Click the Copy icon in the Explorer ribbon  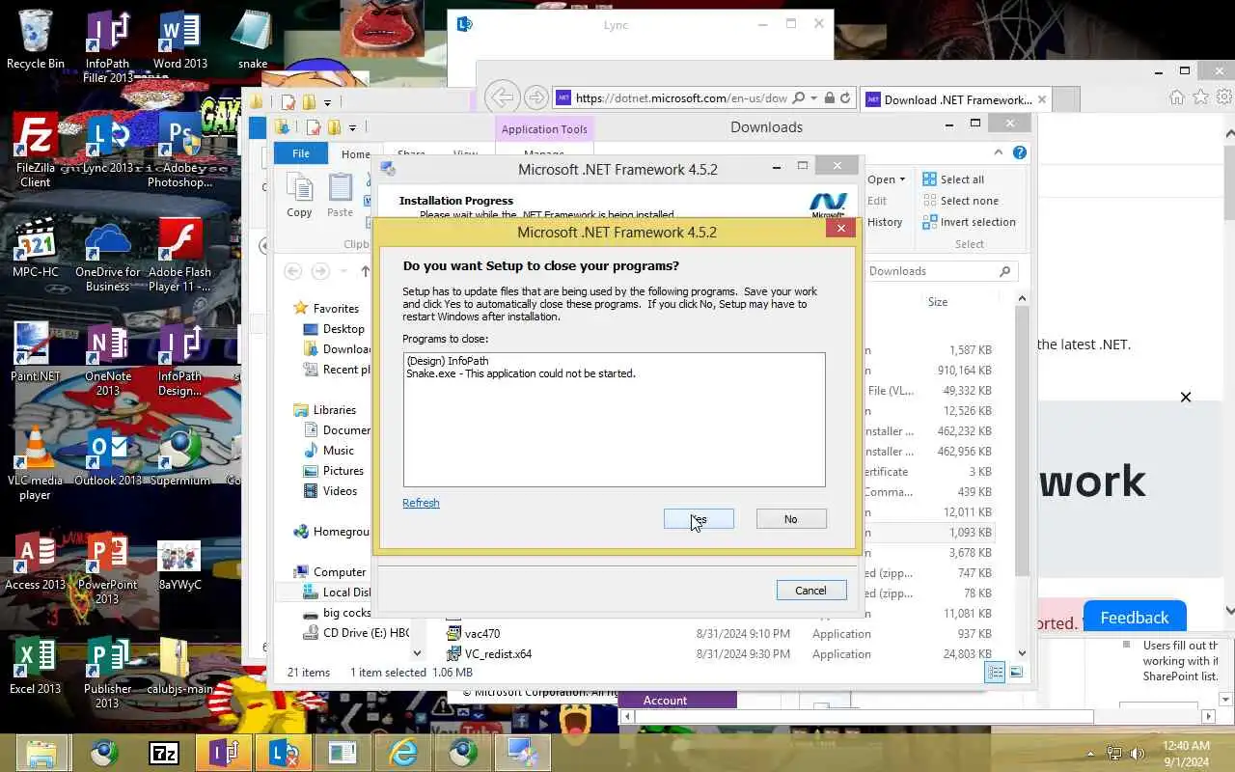click(299, 196)
